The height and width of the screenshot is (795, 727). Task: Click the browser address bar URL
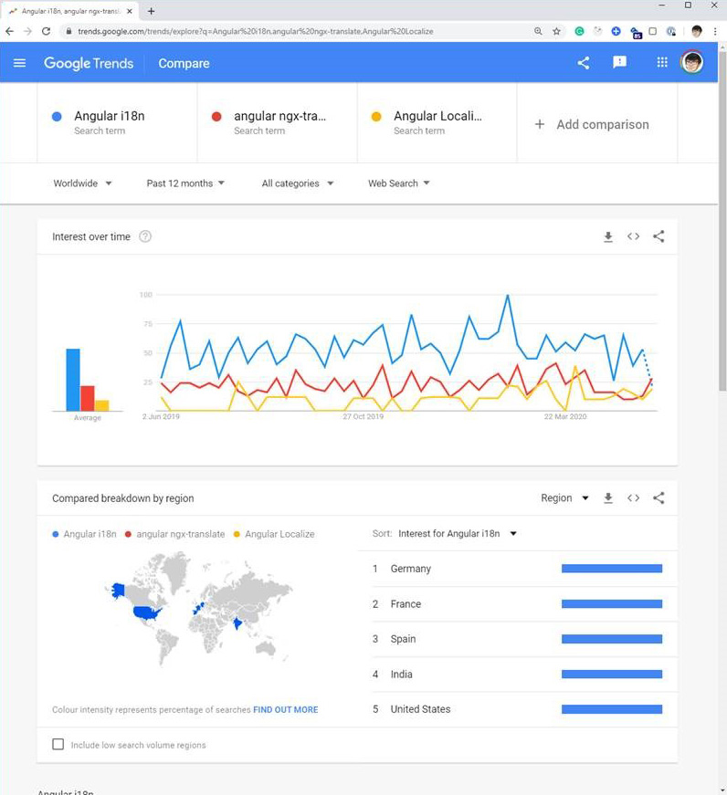click(255, 31)
